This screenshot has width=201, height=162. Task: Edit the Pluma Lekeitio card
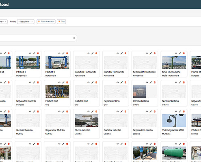[93, 111]
